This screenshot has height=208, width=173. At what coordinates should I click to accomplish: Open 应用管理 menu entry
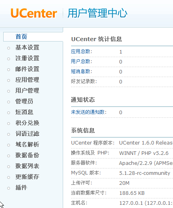(x=27, y=80)
